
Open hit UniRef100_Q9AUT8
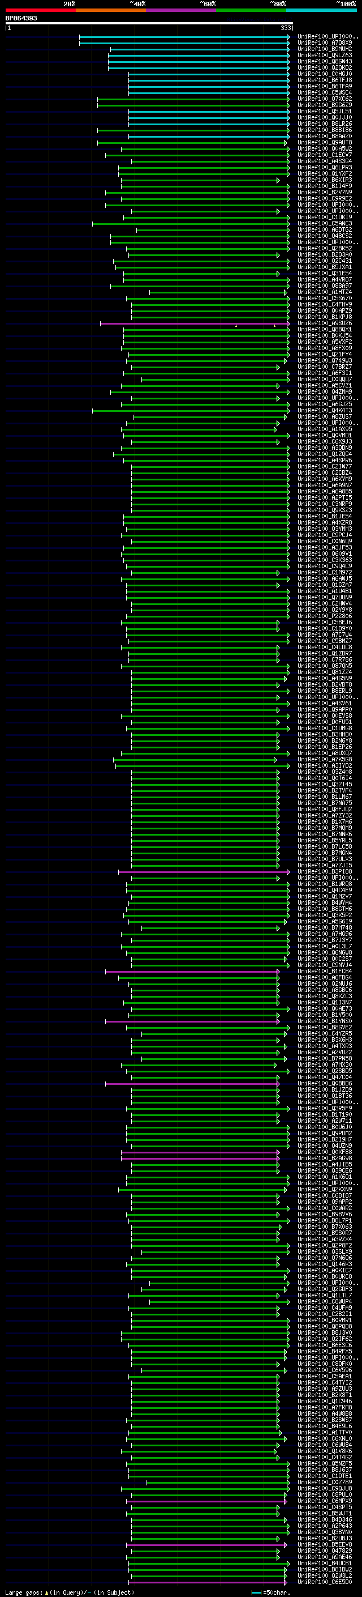tap(325, 143)
